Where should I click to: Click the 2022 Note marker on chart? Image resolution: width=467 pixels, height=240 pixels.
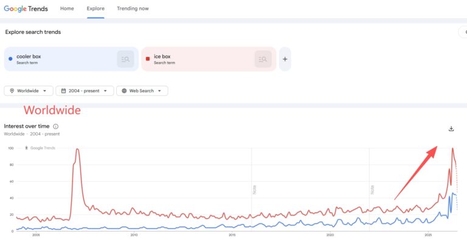point(372,190)
